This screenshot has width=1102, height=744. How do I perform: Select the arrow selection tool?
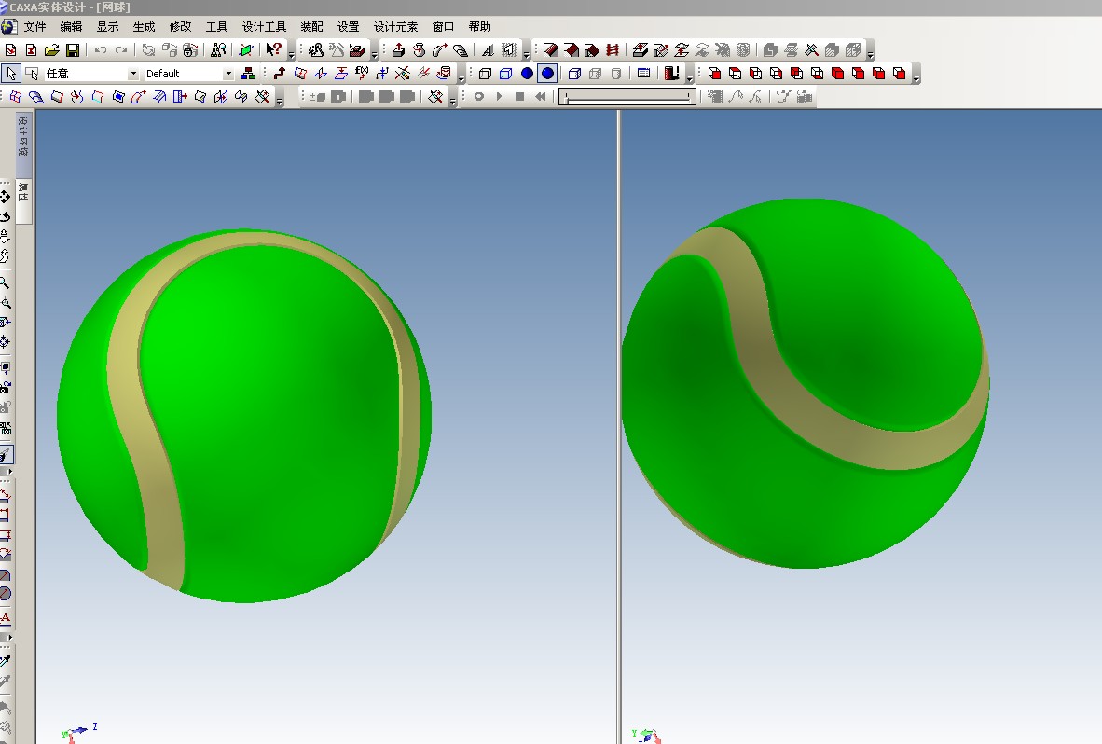[10, 73]
